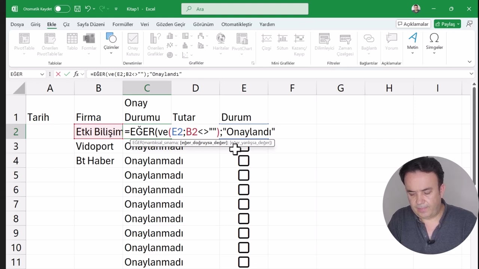Check the Durum checkbox in row 4
479x269 pixels.
[x=244, y=161]
